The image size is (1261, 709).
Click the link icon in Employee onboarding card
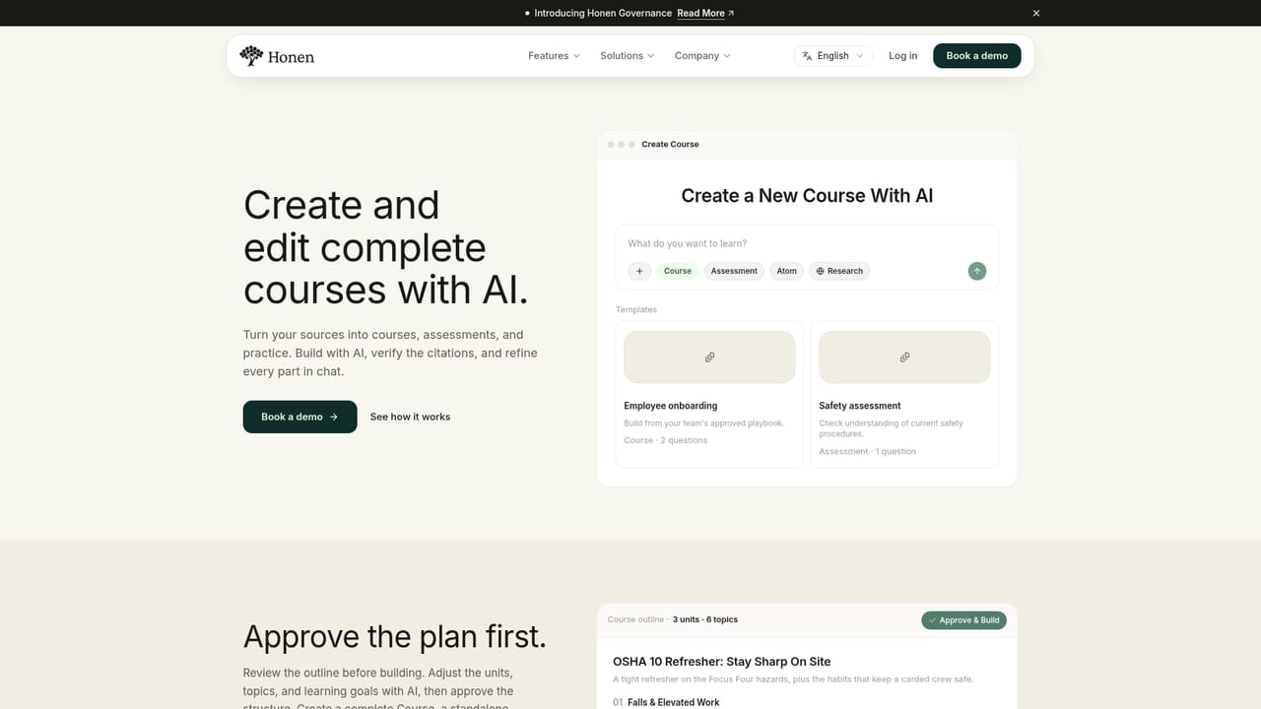[709, 356]
